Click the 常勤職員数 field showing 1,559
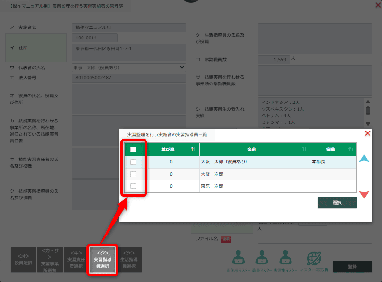382x282 pixels. 274,59
